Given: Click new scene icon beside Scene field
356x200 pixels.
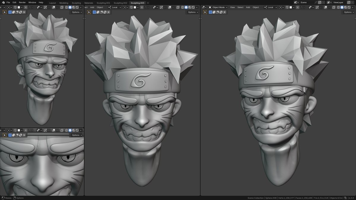Looking at the screenshot, I should click(320, 2).
